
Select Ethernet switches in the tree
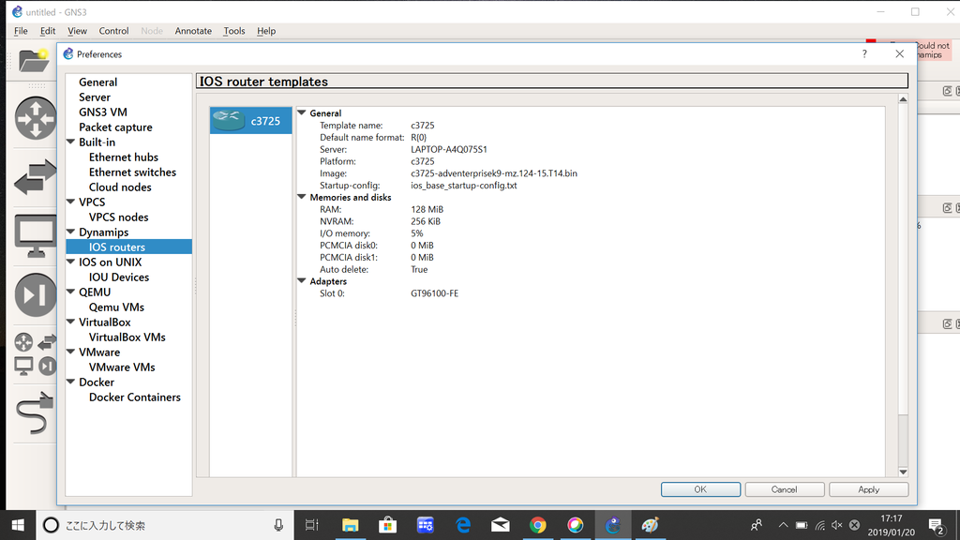(x=132, y=172)
